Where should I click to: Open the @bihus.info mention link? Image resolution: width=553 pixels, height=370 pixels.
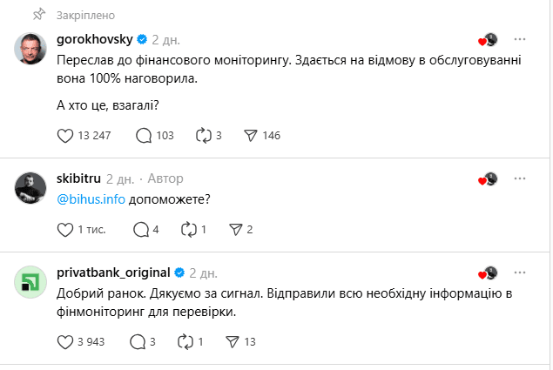point(91,198)
